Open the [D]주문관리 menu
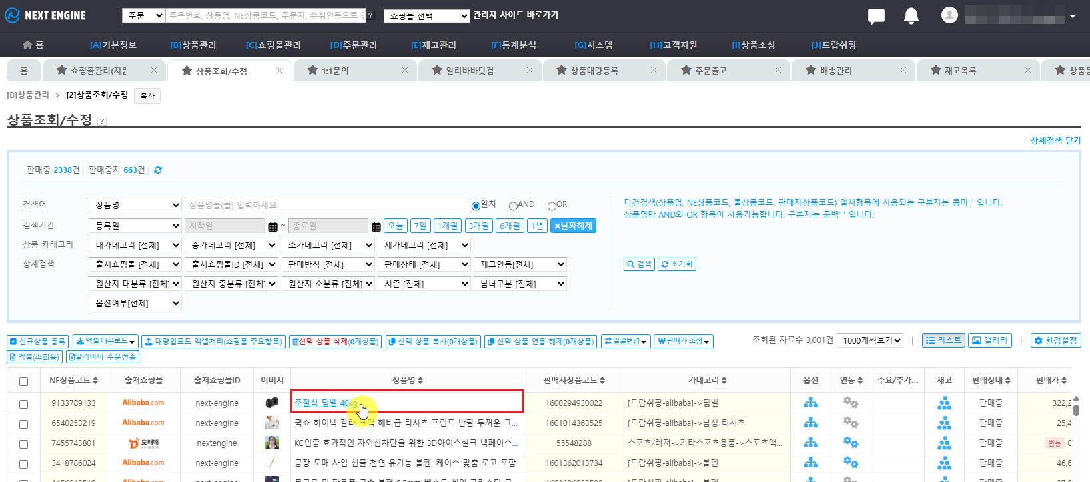This screenshot has height=482, width=1090. [353, 45]
